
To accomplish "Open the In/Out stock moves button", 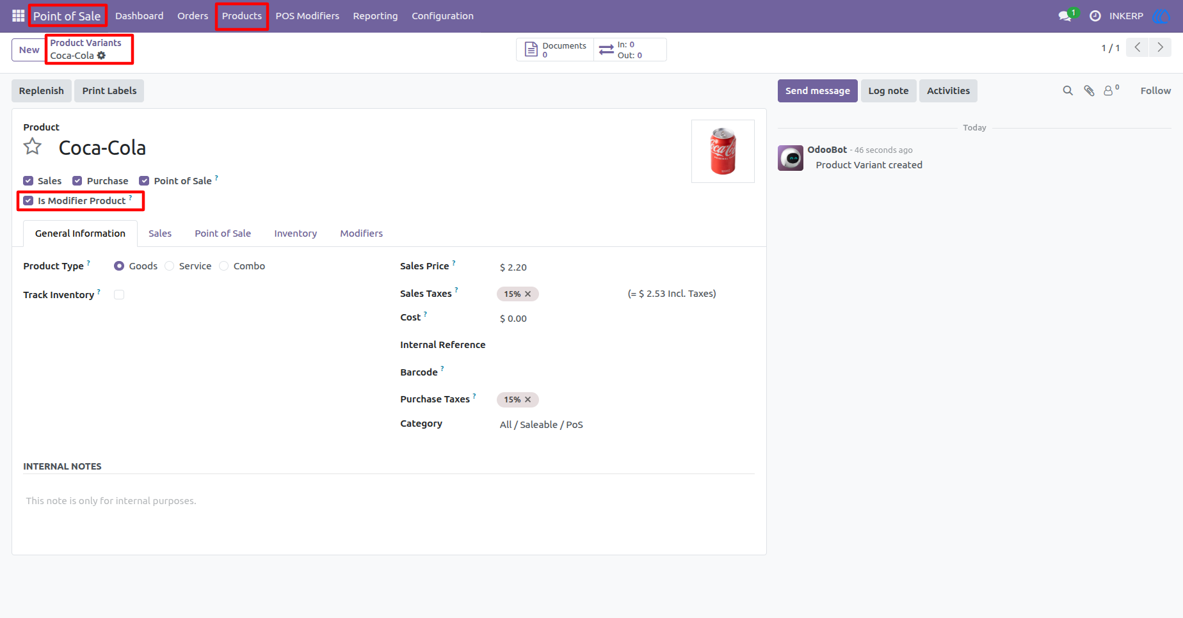I will (630, 49).
